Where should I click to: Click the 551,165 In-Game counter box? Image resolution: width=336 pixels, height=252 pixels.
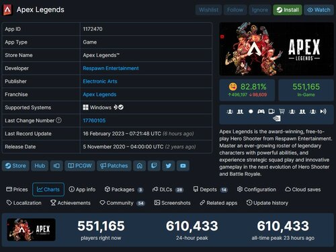(x=306, y=90)
